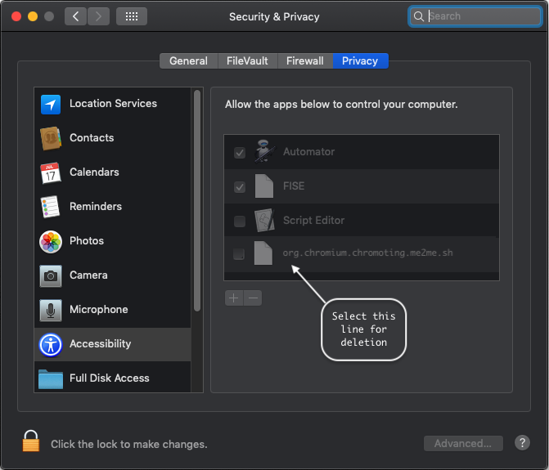Click the Location Services arrow icon
549x470 pixels.
click(51, 104)
